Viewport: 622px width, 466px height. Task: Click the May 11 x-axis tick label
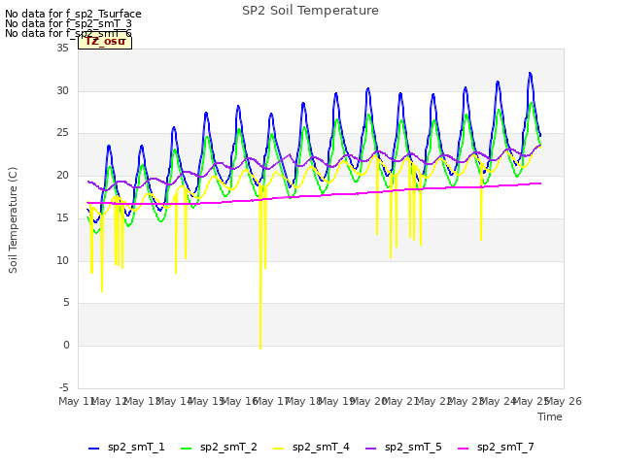click(x=77, y=401)
